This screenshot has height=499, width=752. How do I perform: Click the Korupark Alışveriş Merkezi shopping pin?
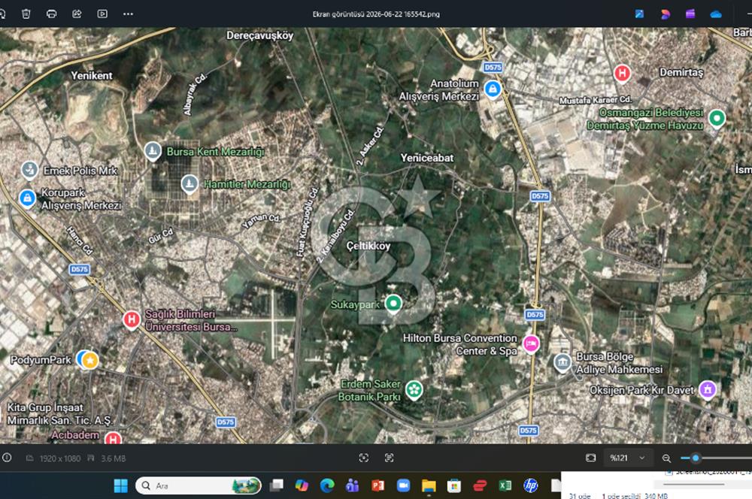tap(27, 198)
